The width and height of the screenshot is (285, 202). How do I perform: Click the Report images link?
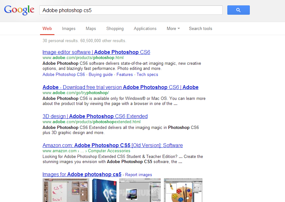pyautogui.click(x=139, y=175)
